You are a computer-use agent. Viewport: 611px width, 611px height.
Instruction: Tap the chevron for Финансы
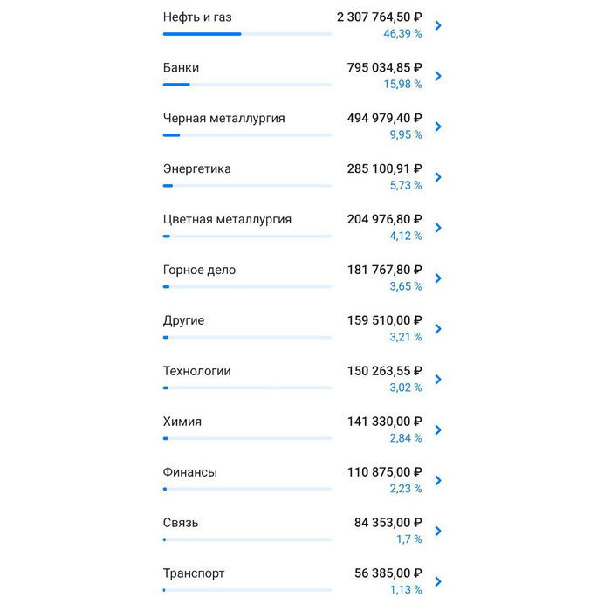(438, 481)
